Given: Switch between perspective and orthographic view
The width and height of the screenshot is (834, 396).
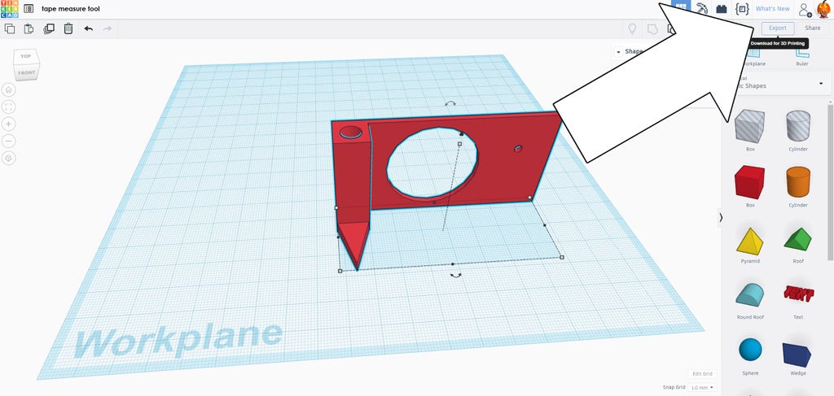Looking at the screenshot, I should 9,158.
